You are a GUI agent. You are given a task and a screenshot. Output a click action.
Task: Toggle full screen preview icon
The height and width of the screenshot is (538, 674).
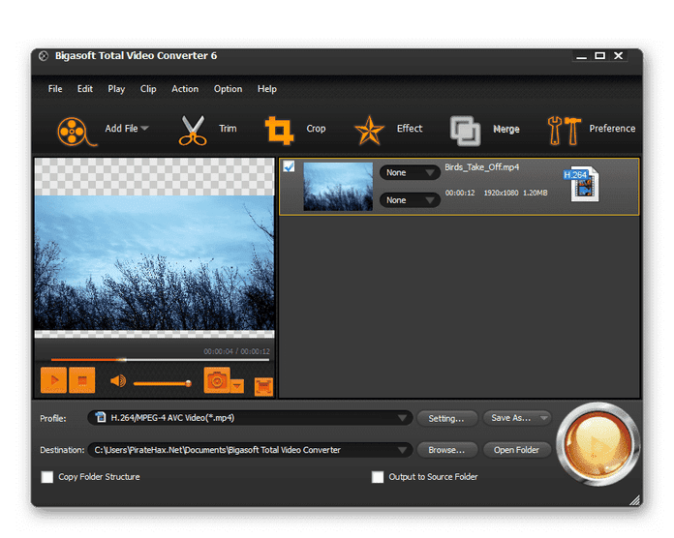263,387
